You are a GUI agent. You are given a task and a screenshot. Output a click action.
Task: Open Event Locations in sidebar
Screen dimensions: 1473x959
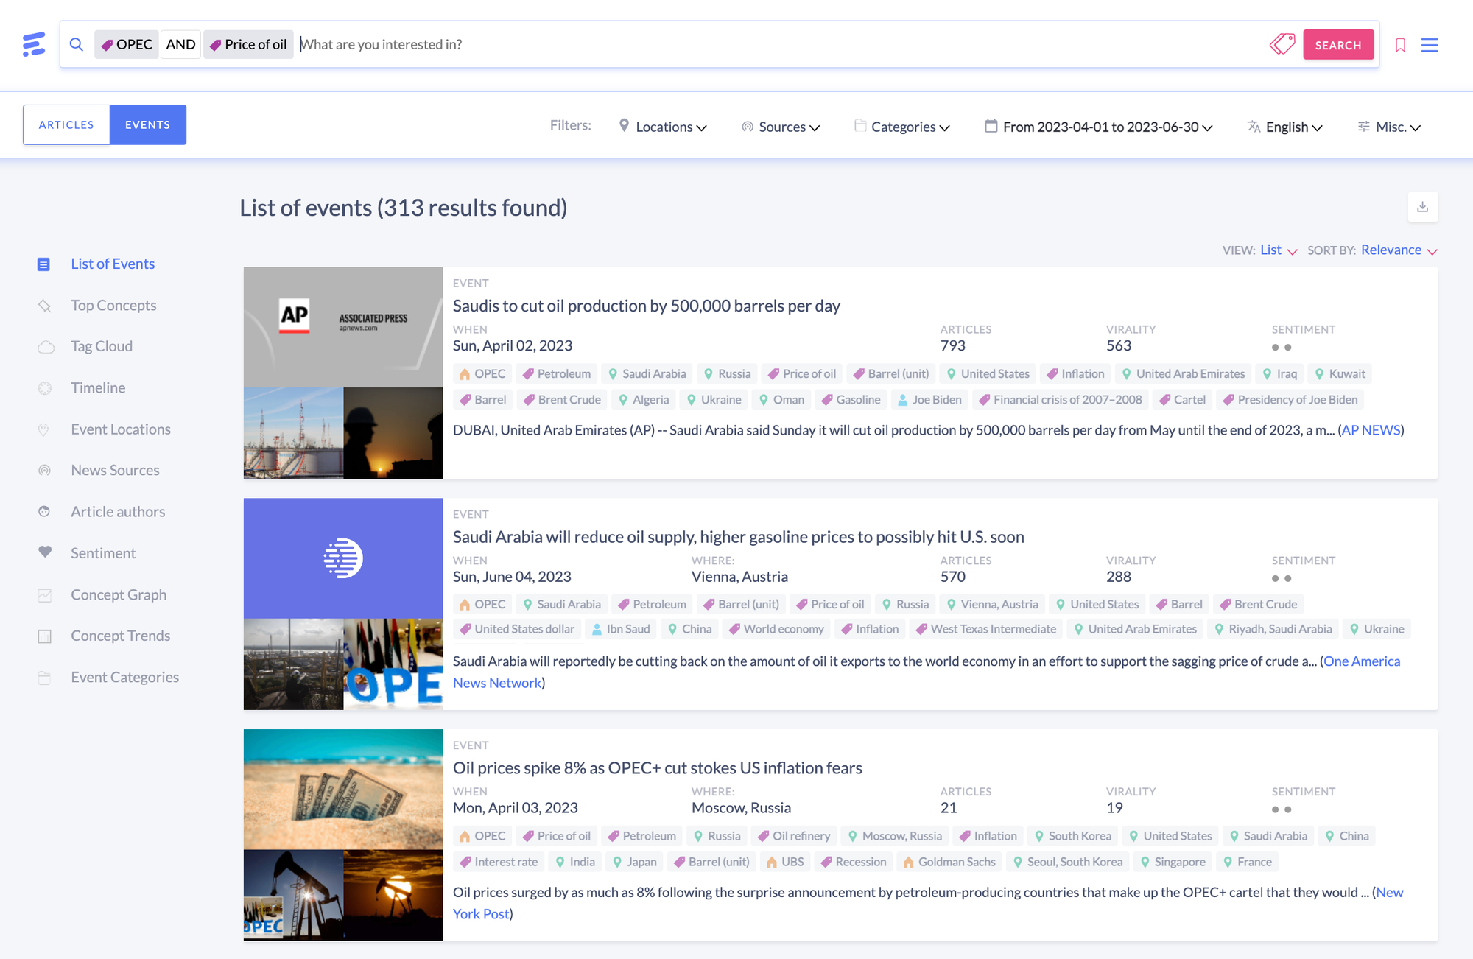(x=121, y=429)
